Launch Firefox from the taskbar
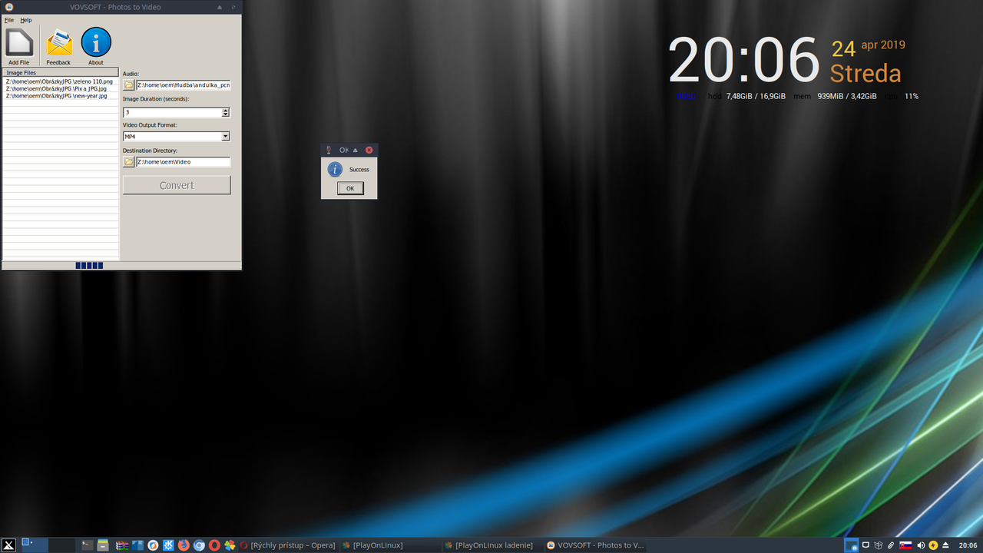This screenshot has height=553, width=983. click(184, 545)
